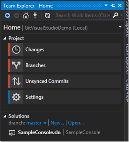Screen dimensions: 129x142
Task: Click the New... solution link
Action: click(57, 123)
